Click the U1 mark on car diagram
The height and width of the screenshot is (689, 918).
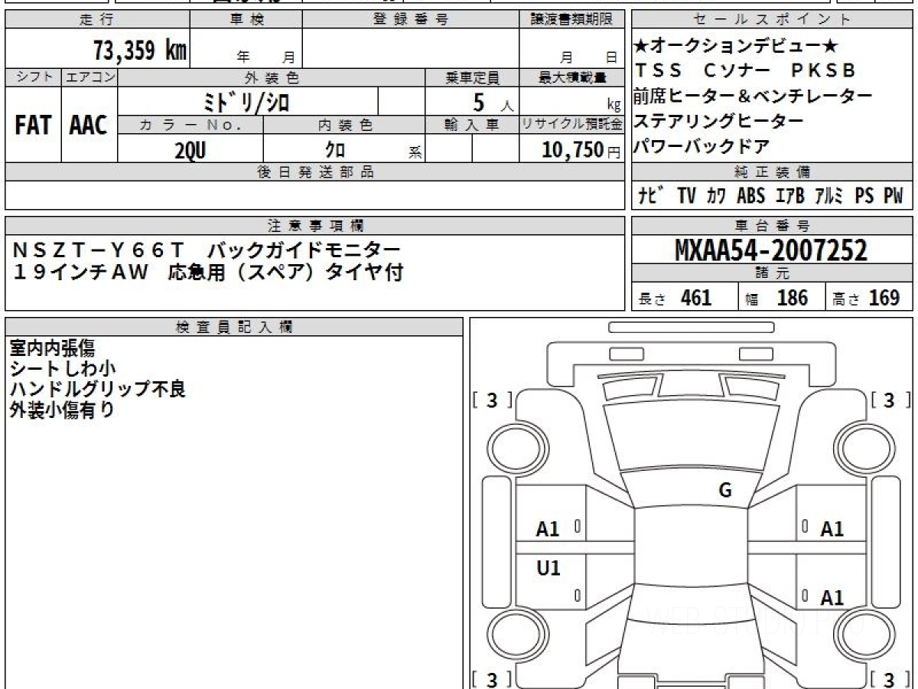548,568
